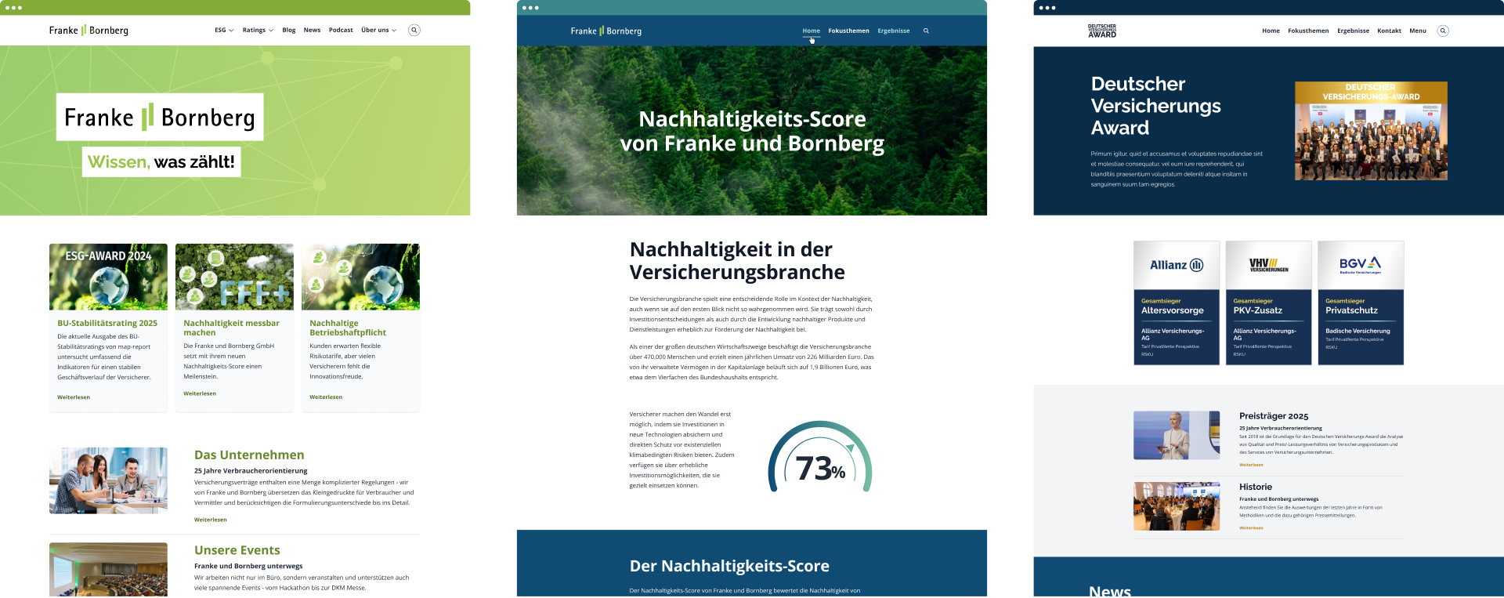This screenshot has height=598, width=1504.
Task: Select Fokusthemen in Award site navigation
Action: 1308,31
